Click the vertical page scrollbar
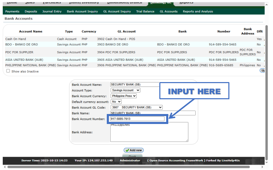This screenshot has width=273, height=170. coord(267,69)
